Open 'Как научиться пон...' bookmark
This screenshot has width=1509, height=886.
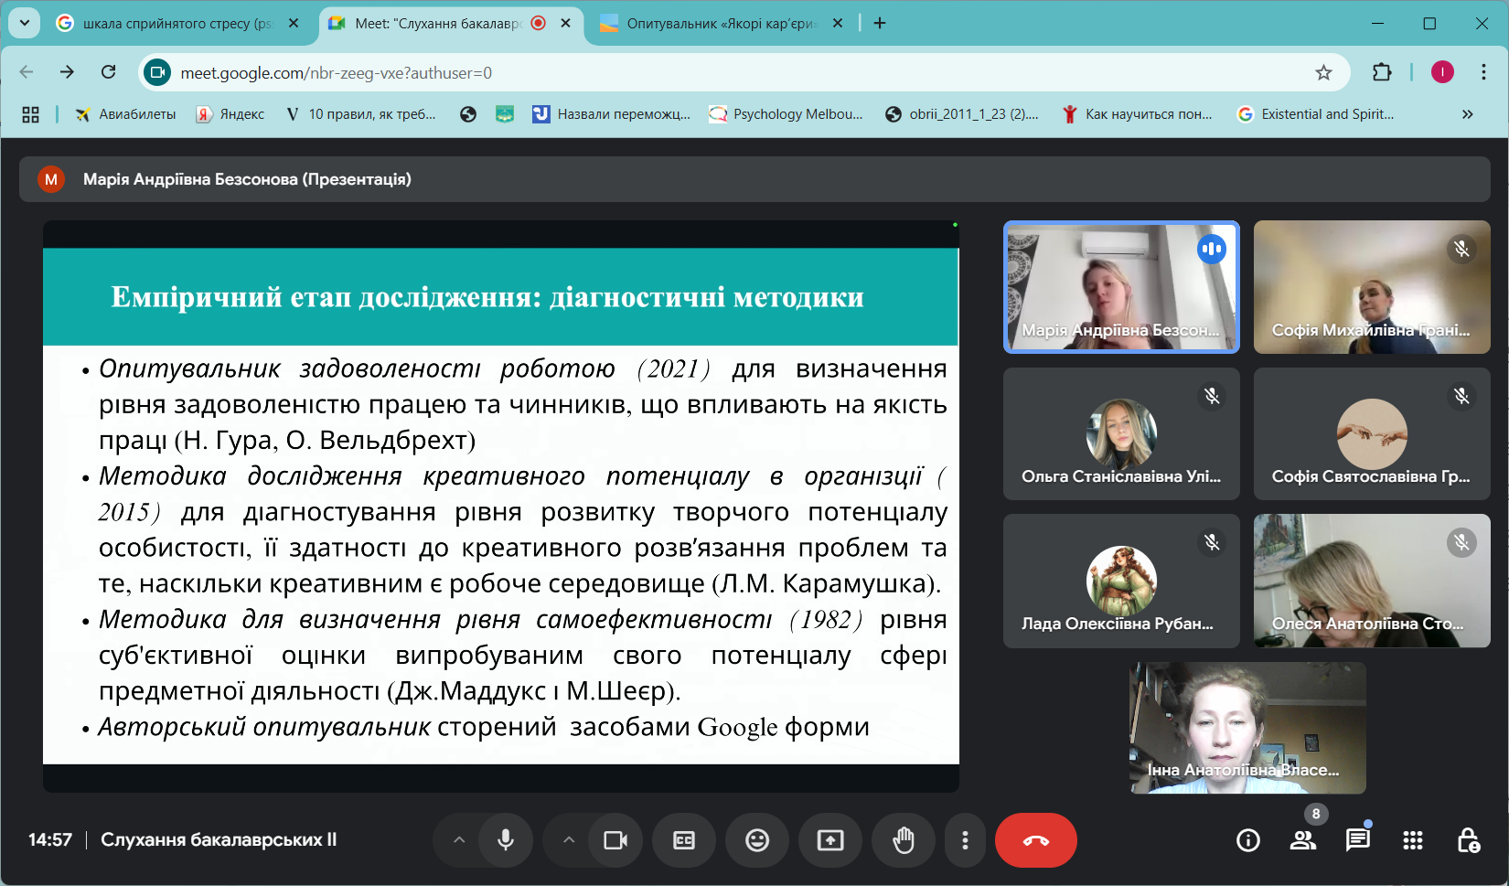click(1137, 114)
